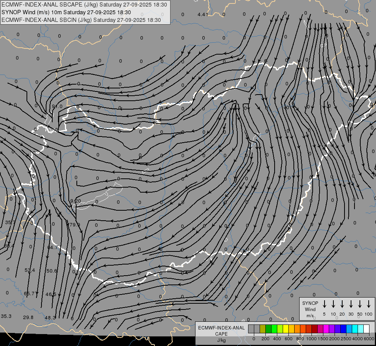The height and width of the screenshot is (346, 376).
Task: Click the ECMWF-INDEX-ANAL legend label
Action: tap(221, 328)
